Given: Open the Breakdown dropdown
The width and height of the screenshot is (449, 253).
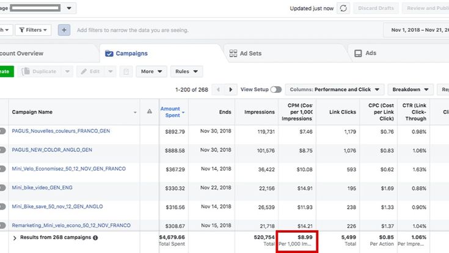Looking at the screenshot, I should click(410, 89).
